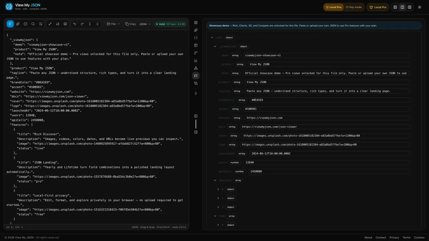Collapse the team array node
The width and height of the screenshot is (429, 241).
tap(215, 216)
